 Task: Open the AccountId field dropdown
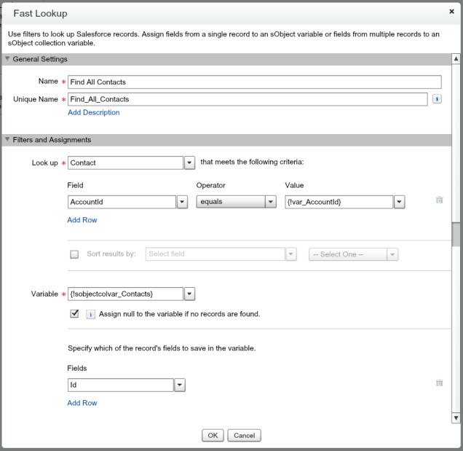coord(182,202)
